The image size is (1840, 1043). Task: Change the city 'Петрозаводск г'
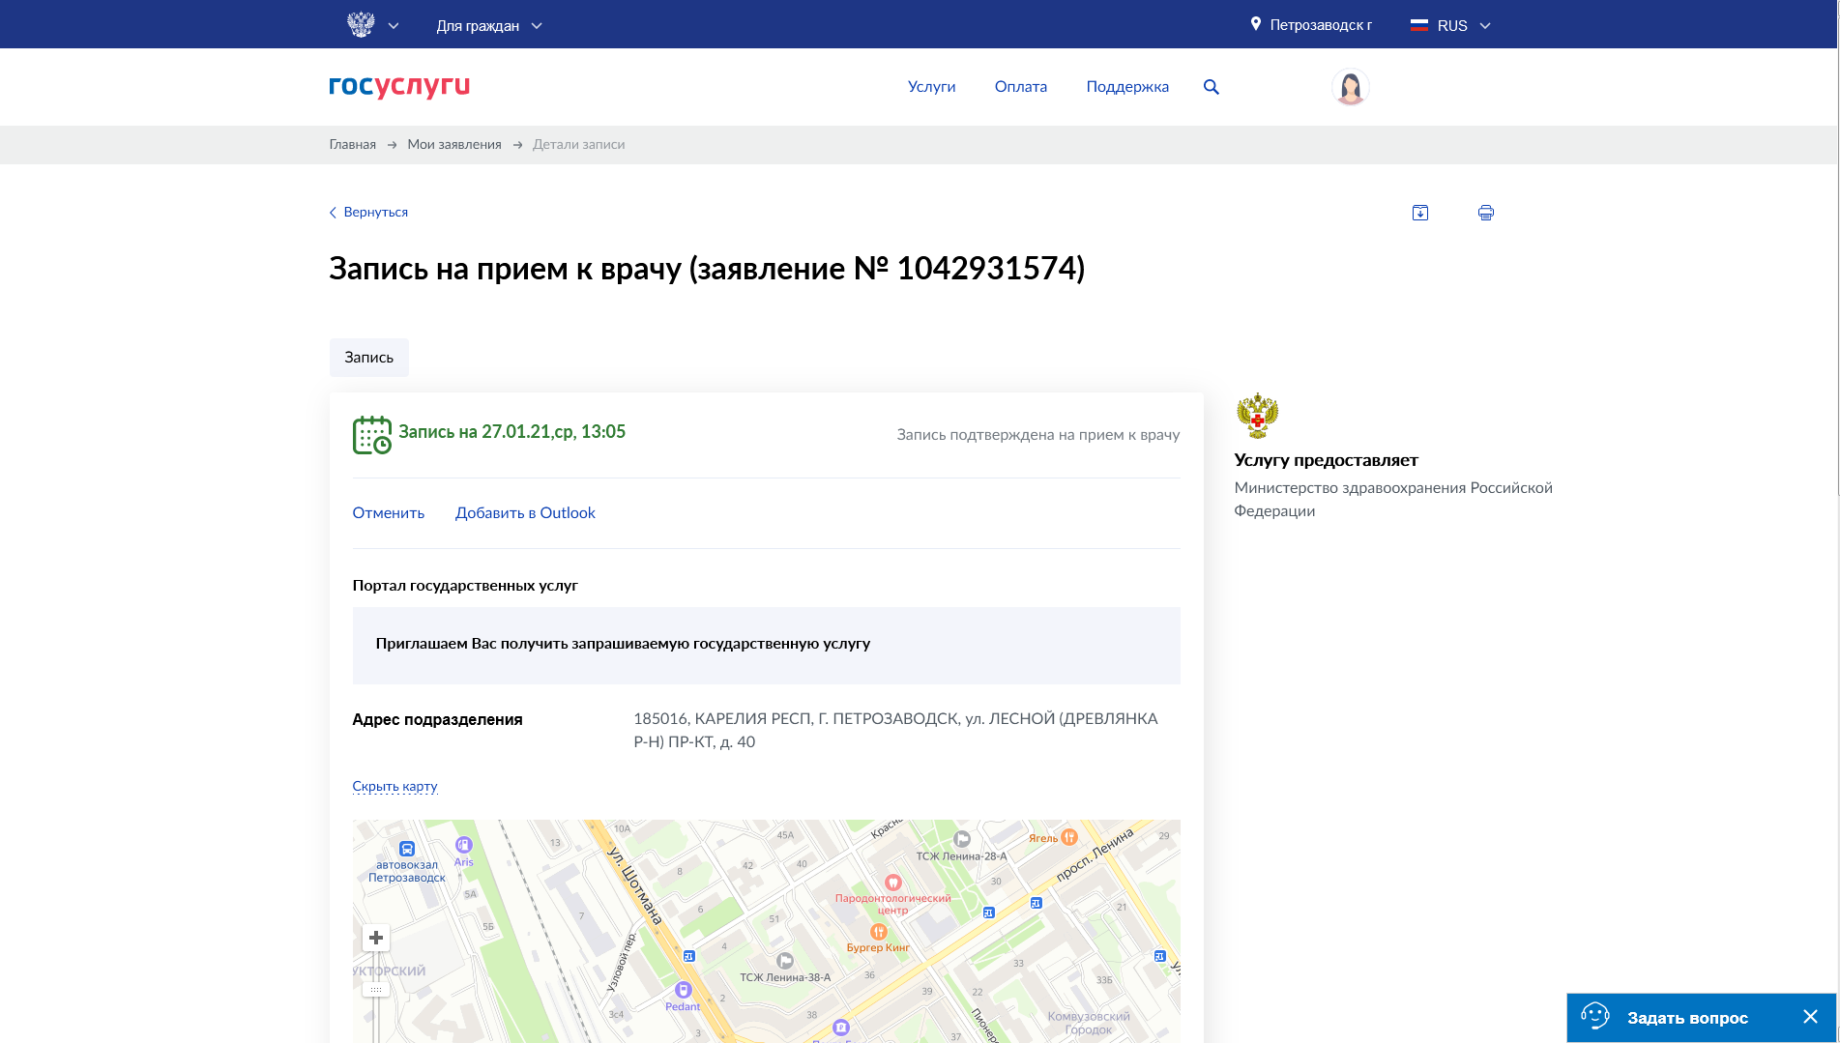tap(1321, 25)
